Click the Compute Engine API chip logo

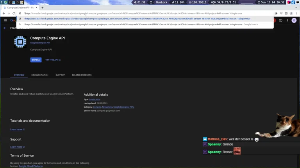tap(20, 42)
